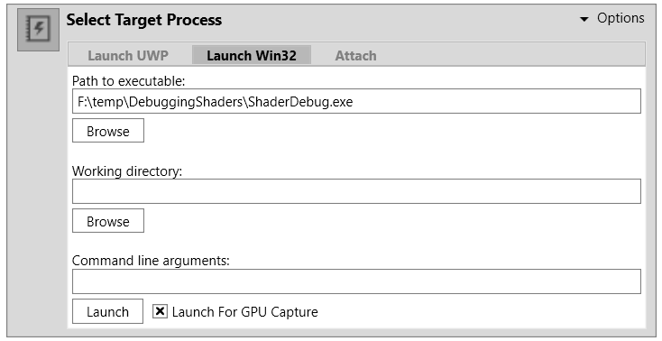Image resolution: width=662 pixels, height=341 pixels.
Task: Browse for the working directory
Action: click(108, 221)
